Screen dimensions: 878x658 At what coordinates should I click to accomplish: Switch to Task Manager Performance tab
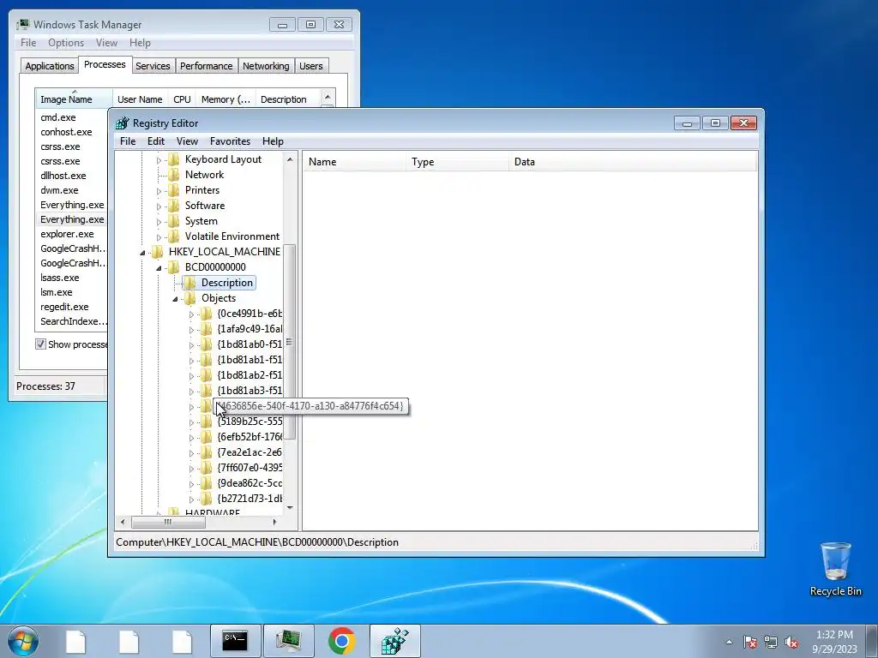(206, 66)
